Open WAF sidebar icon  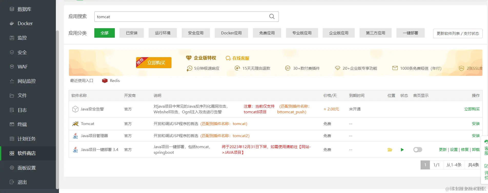click(x=12, y=67)
